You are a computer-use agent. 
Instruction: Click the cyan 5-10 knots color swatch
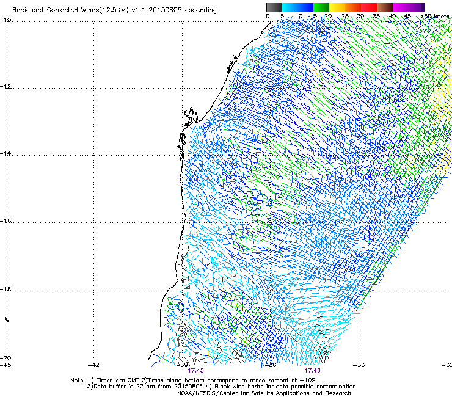coord(289,7)
